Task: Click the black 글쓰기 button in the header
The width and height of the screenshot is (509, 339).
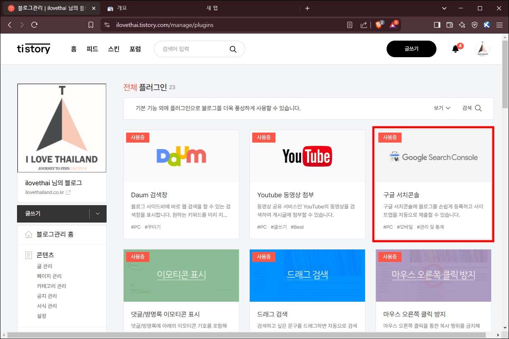Action: point(412,49)
